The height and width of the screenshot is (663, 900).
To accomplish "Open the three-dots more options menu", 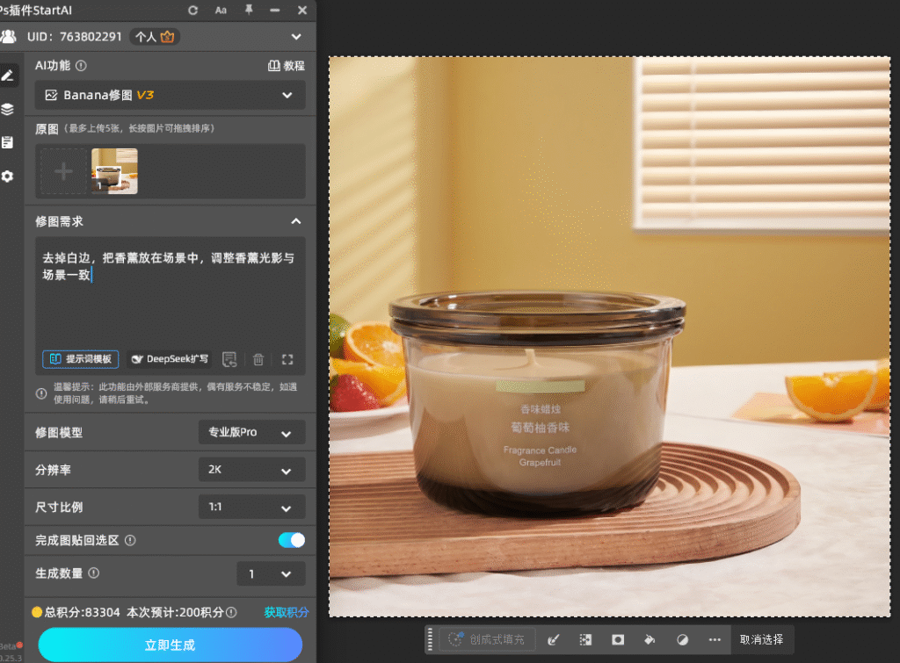I will point(715,639).
